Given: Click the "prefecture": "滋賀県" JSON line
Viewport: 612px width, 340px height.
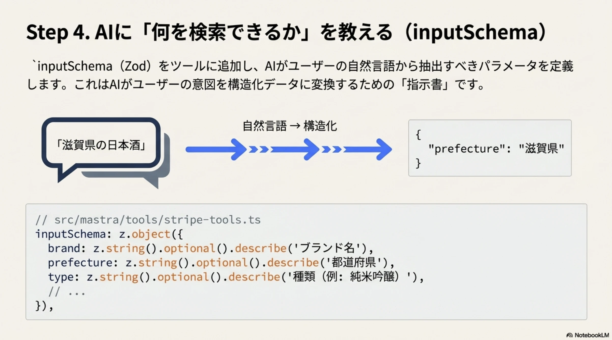Looking at the screenshot, I should (x=496, y=149).
